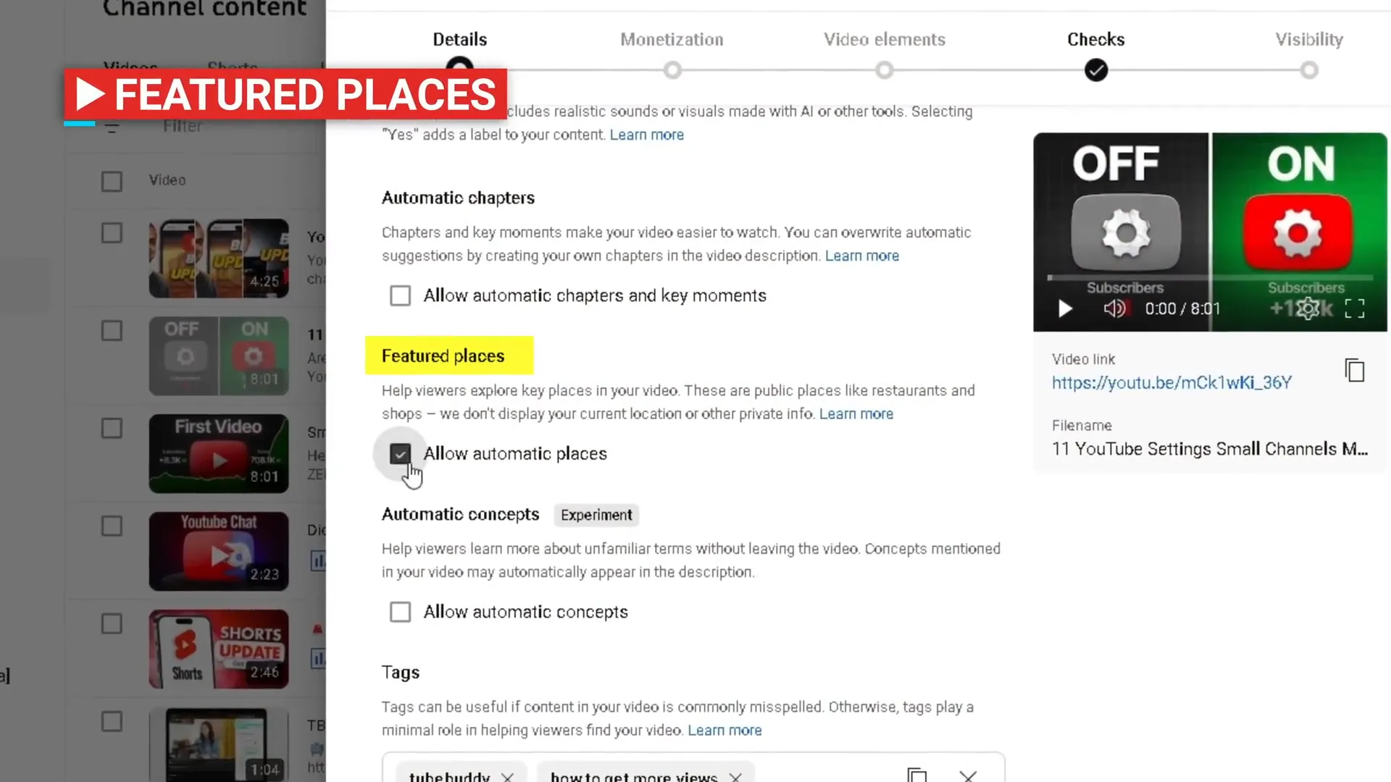Image resolution: width=1391 pixels, height=782 pixels.
Task: Remove the tubebuddy tag
Action: pyautogui.click(x=507, y=776)
